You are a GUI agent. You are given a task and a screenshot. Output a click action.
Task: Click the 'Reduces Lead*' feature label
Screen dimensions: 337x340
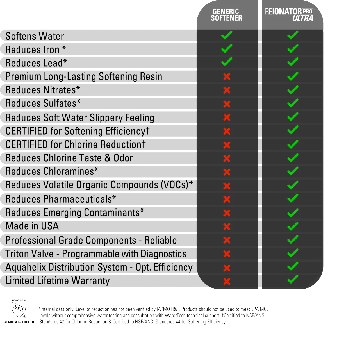tap(36, 63)
